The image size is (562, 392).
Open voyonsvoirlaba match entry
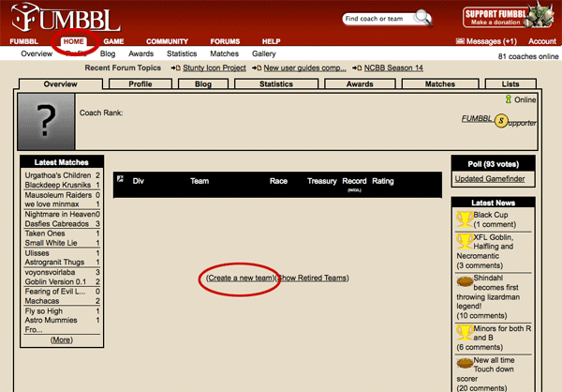(50, 272)
